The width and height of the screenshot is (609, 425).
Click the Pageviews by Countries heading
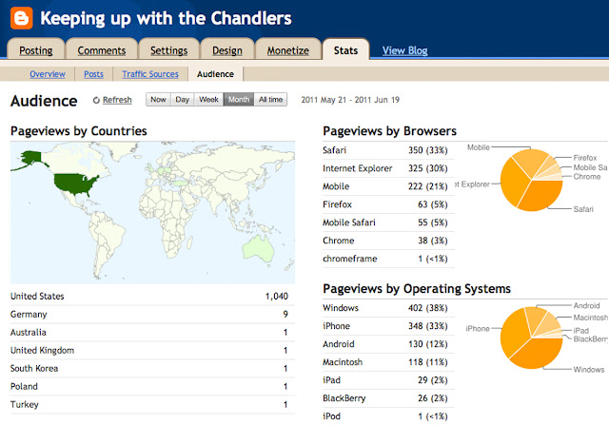click(79, 131)
